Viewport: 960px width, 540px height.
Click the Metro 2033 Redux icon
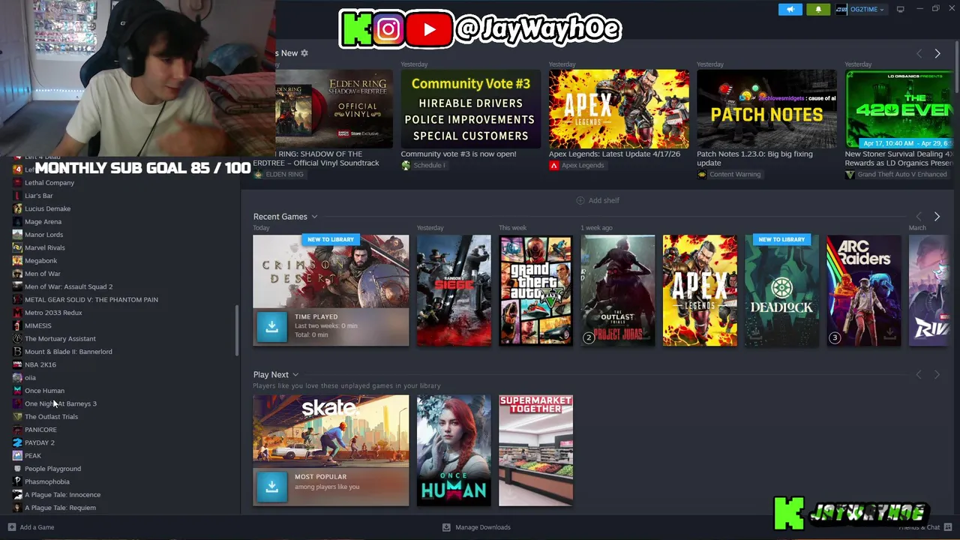[17, 313]
